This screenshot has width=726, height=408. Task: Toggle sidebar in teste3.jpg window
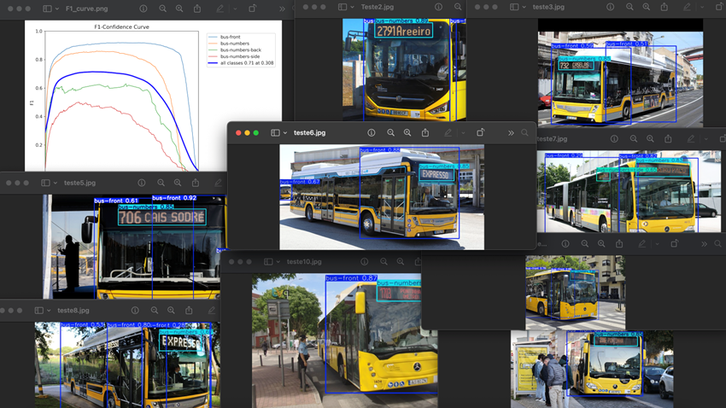coord(514,7)
